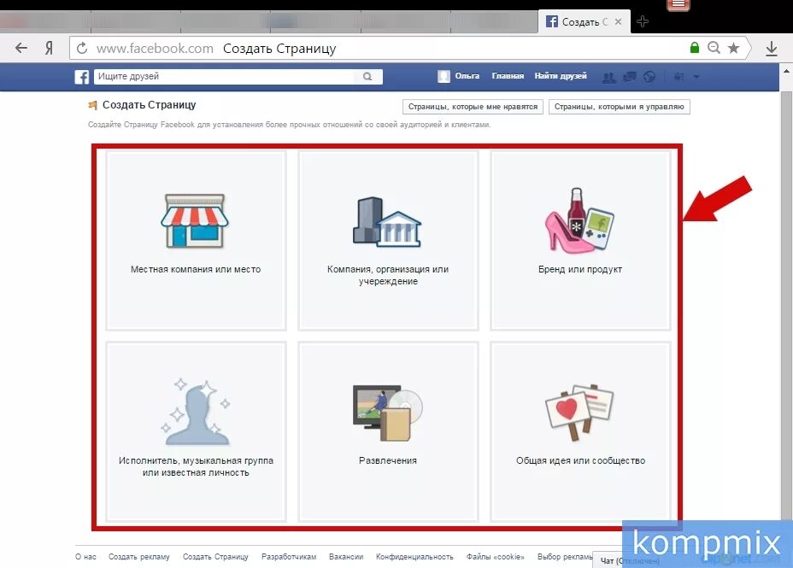The height and width of the screenshot is (568, 793).
Task: Go to Главная home link
Action: tap(508, 76)
